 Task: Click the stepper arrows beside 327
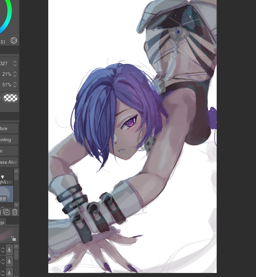[15, 63]
